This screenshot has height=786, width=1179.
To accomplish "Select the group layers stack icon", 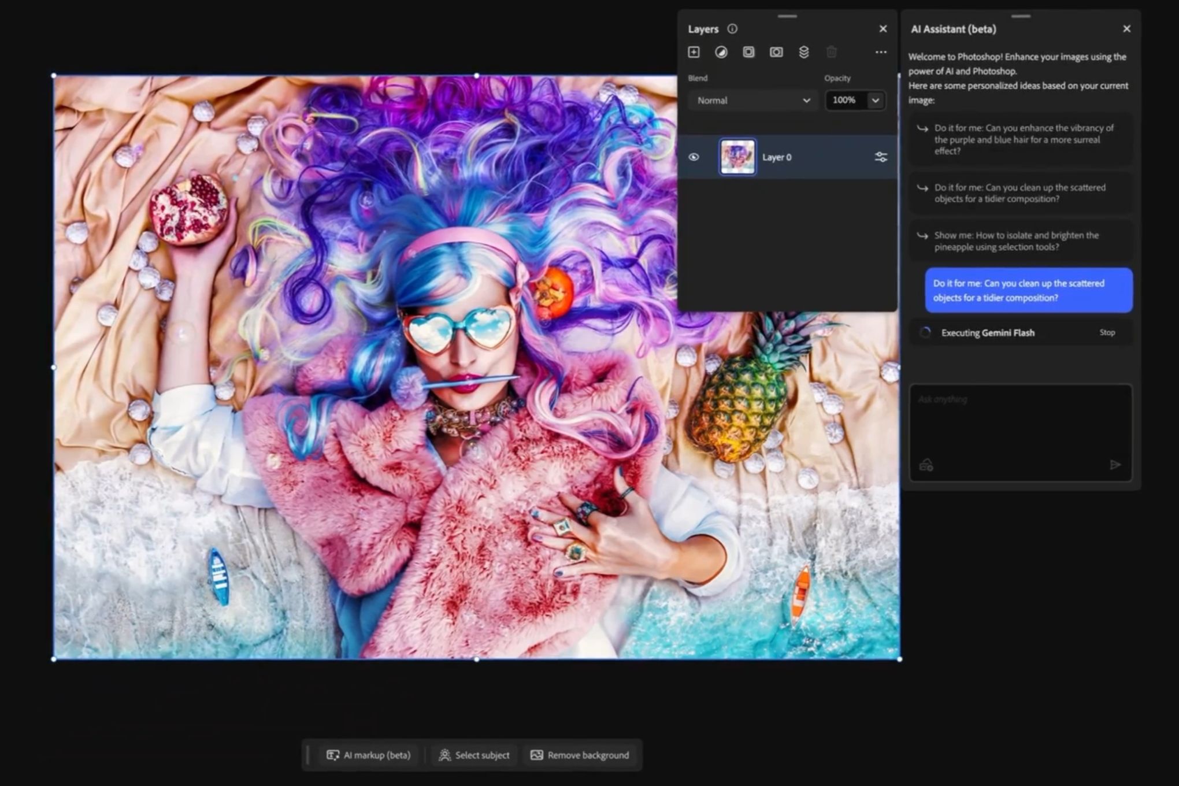I will point(804,52).
